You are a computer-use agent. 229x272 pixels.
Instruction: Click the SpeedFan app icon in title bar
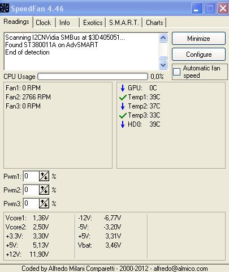click(5, 8)
